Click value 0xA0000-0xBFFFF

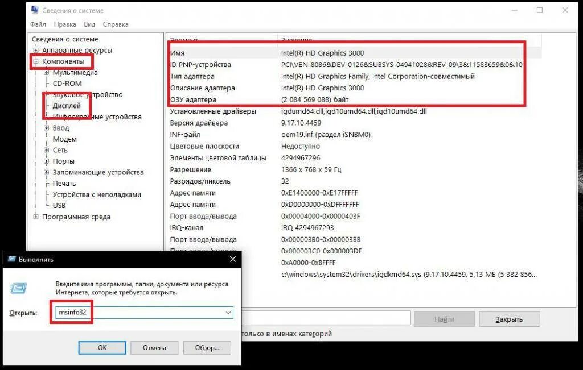pos(308,263)
